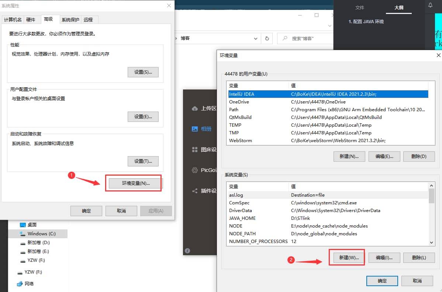442x292 pixels.
Task: Switch to the 文件 tab in sidebar panel
Action: point(359,7)
